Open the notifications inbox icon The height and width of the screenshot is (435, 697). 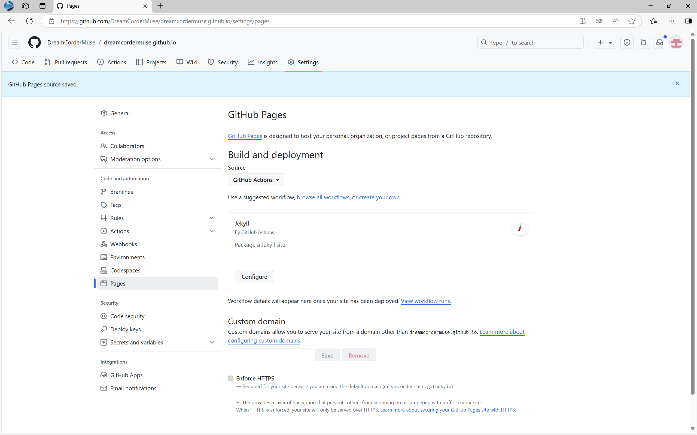point(660,42)
